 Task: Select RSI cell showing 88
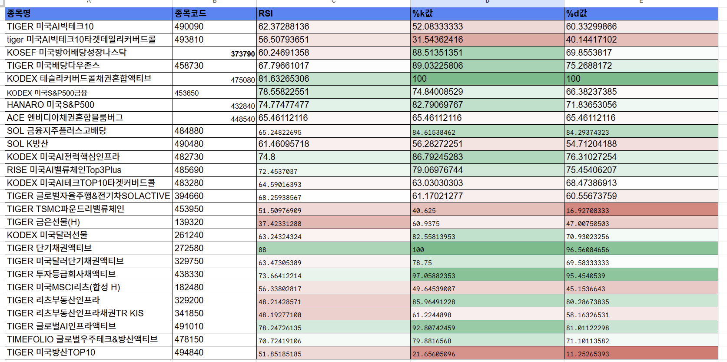pyautogui.click(x=333, y=248)
